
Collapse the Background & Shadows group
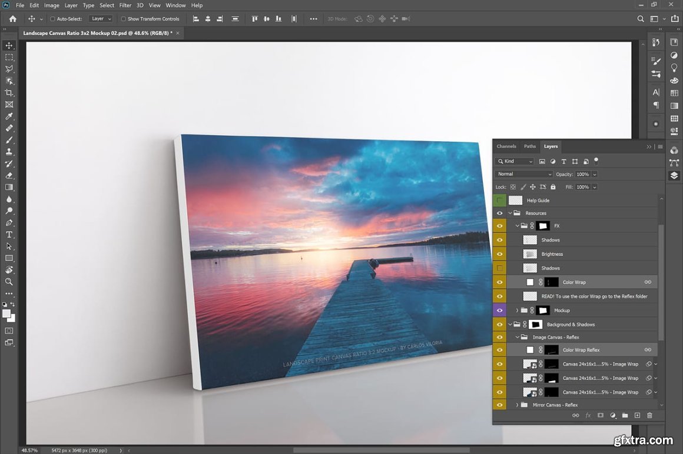coord(510,325)
